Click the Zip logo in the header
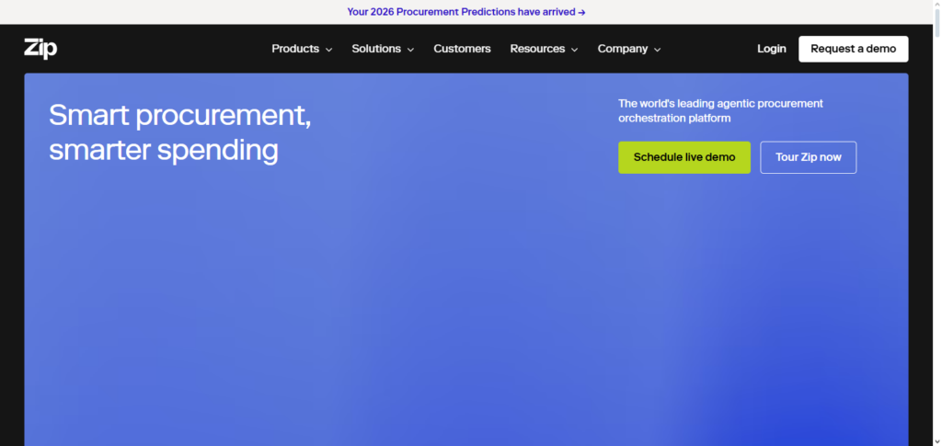The height and width of the screenshot is (446, 942). 40,49
